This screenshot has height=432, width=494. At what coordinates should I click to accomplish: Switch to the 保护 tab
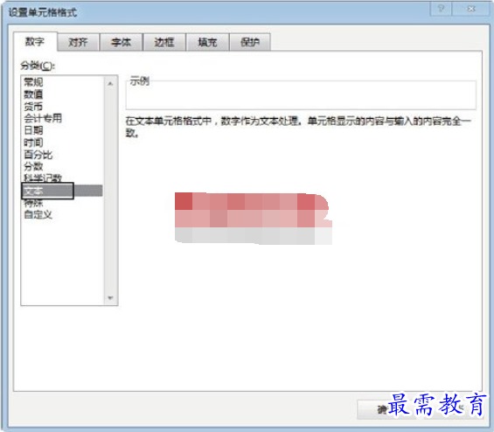250,42
